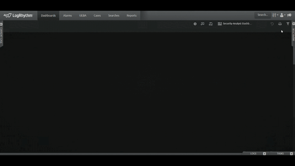Viewport: 295px width, 166px height.
Task: Open the user account dropdown
Action: [x=282, y=15]
